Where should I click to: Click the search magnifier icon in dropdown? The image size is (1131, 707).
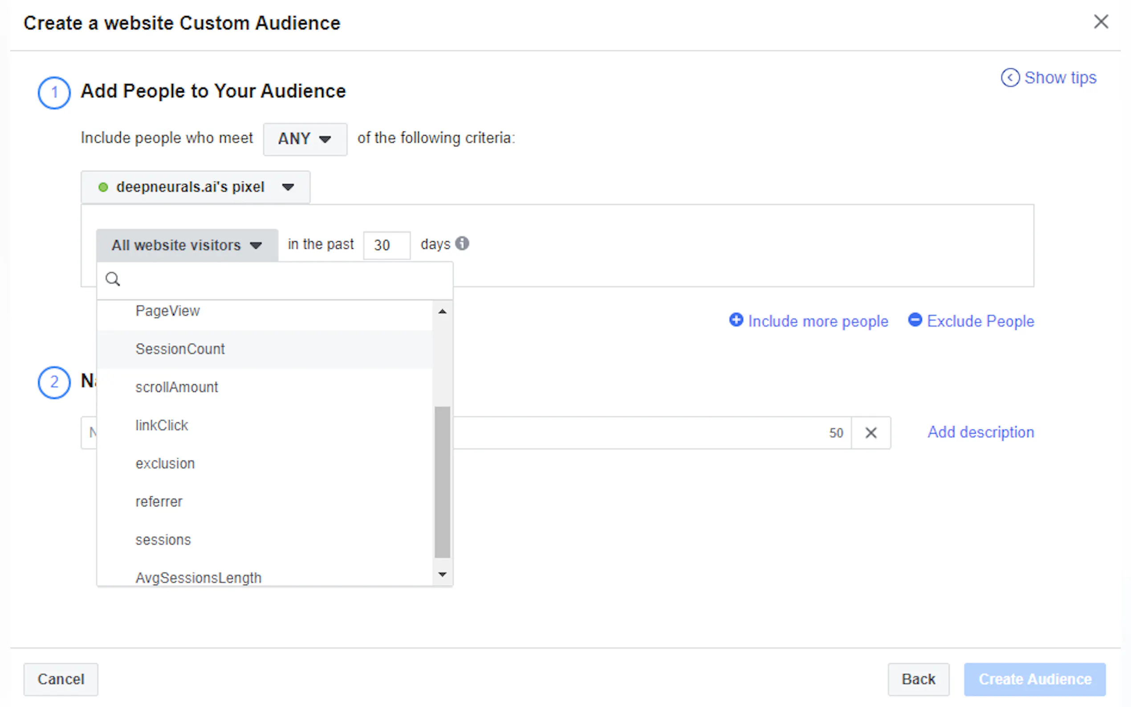(x=113, y=279)
